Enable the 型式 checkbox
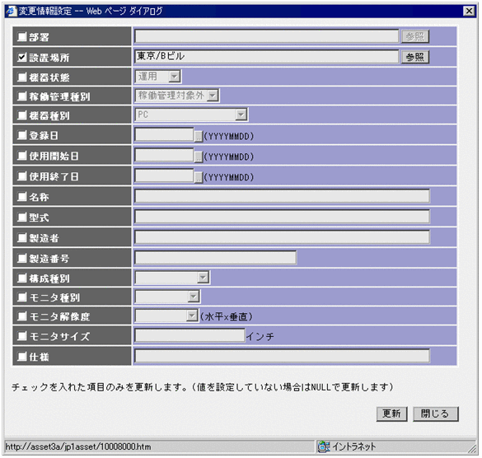Screen dimensions: 482x458 21,217
